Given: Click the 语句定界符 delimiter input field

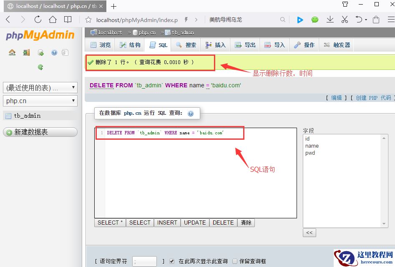Looking at the screenshot, I should 144,262.
